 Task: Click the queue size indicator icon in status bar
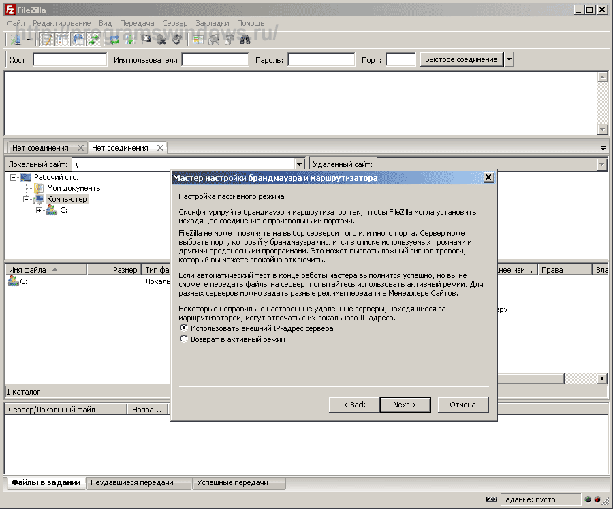[x=491, y=499]
